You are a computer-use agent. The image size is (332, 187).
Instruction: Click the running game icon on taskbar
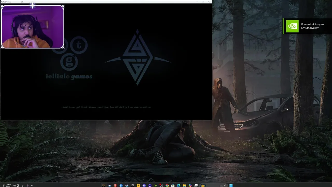[x=104, y=185]
